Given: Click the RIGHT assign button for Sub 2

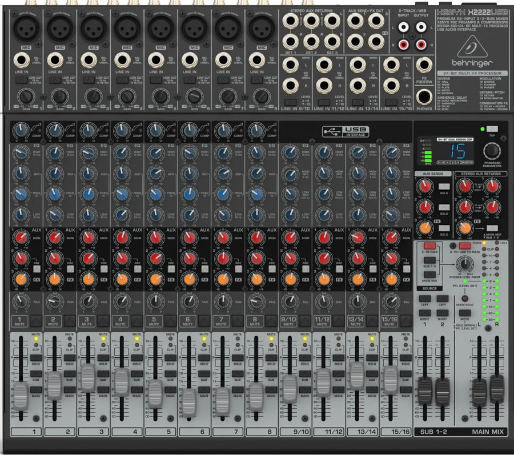Looking at the screenshot, I should (x=443, y=313).
